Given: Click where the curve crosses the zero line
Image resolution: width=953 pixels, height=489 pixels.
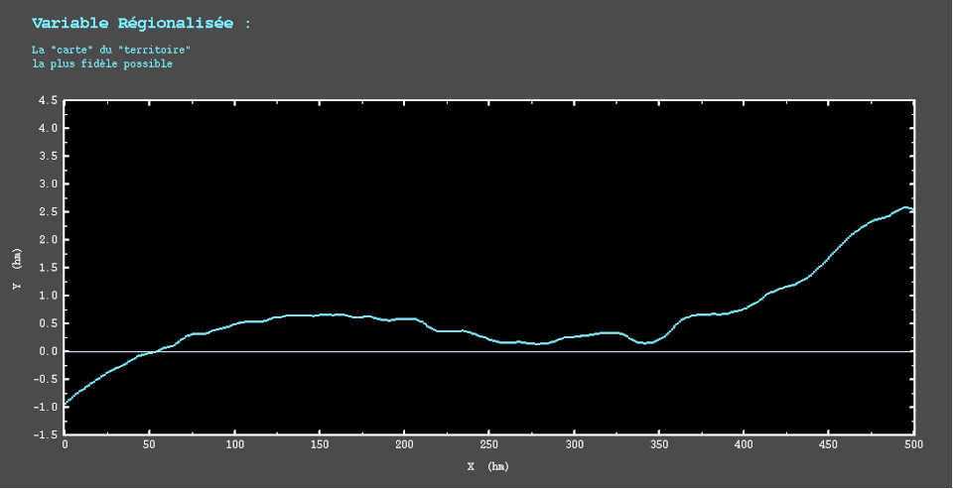Looking at the screenshot, I should click(154, 351).
